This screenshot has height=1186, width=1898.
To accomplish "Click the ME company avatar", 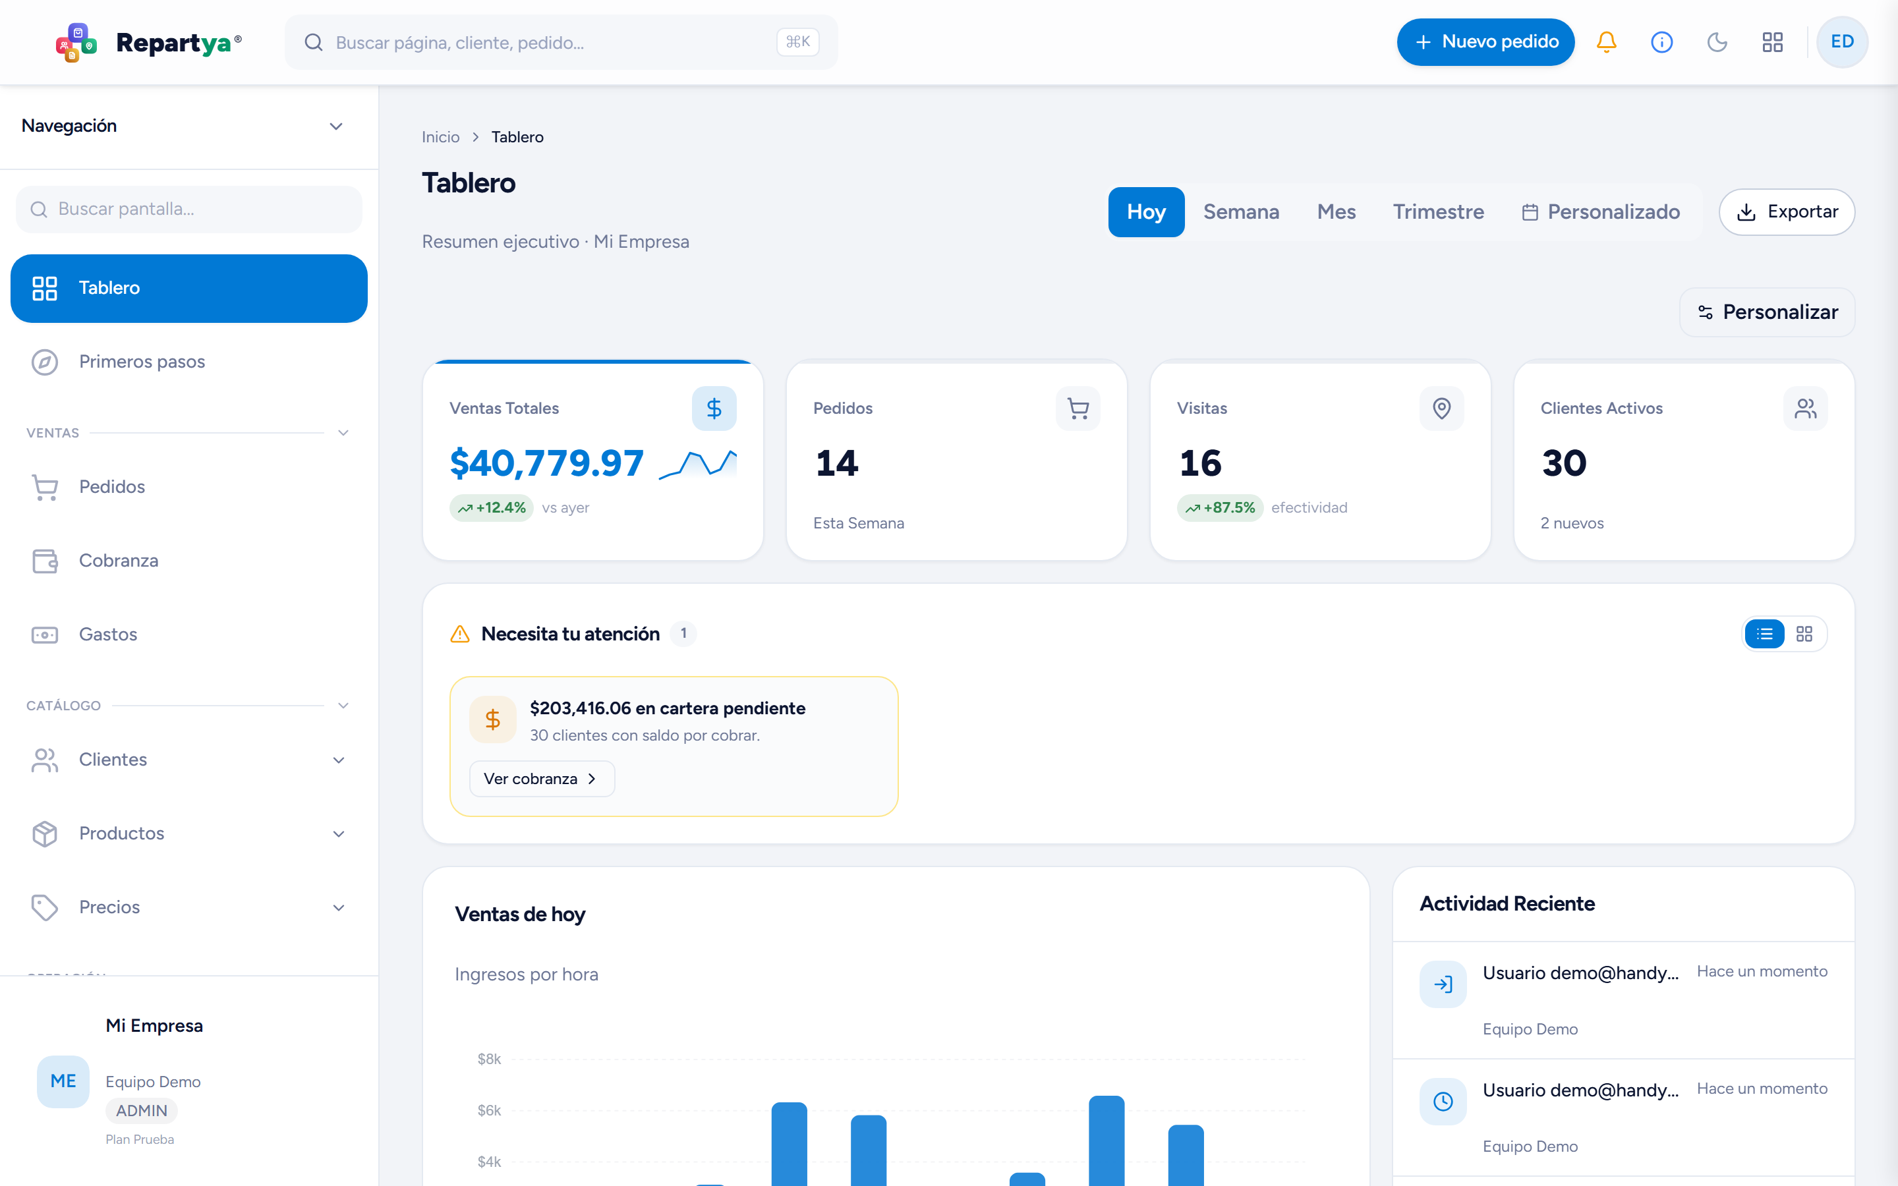I will 63,1081.
